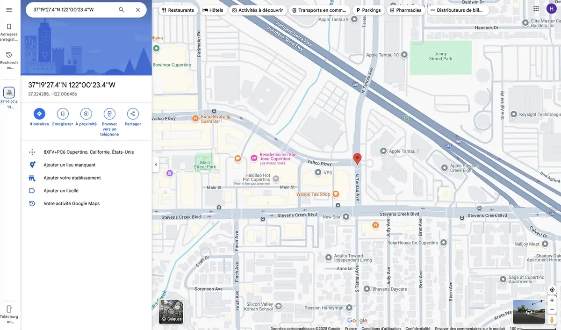Open Google apps grid icon
The width and height of the screenshot is (561, 330).
click(536, 9)
